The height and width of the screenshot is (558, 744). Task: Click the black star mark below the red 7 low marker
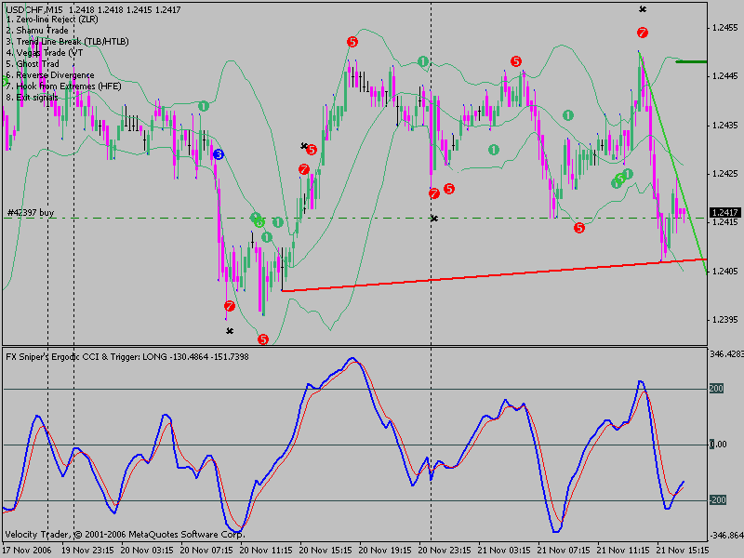pyautogui.click(x=230, y=331)
